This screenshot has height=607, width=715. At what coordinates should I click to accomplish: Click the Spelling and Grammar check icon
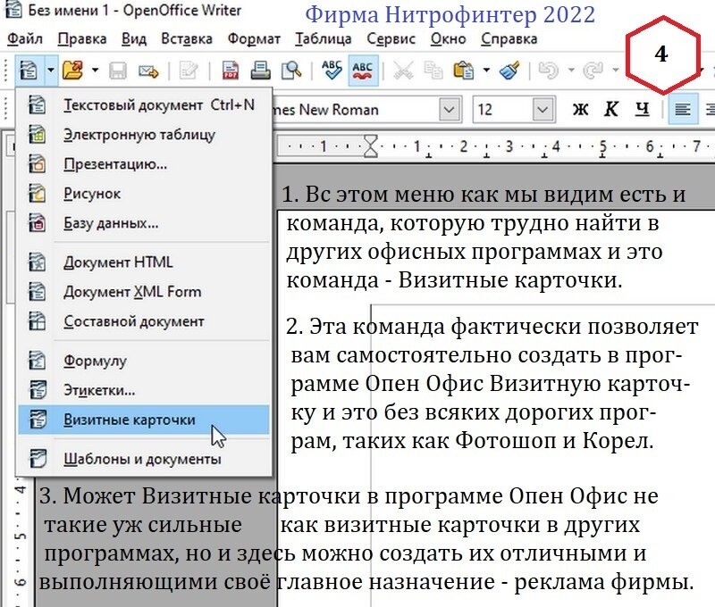coord(332,71)
